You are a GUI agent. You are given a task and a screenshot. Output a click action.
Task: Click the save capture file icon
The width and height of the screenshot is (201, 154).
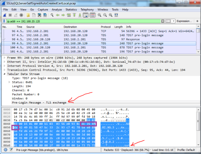tap(34, 15)
